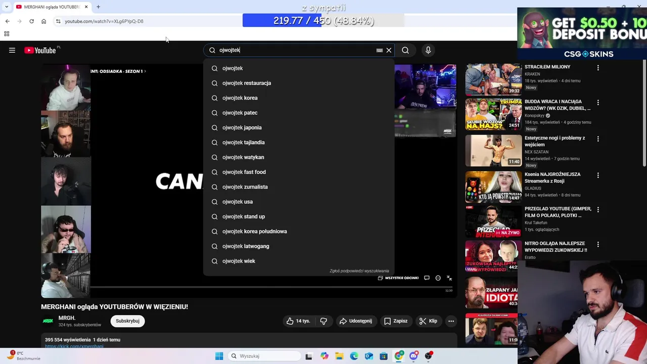
Task: Open the YouTube hamburger guide menu
Action: coord(12,50)
